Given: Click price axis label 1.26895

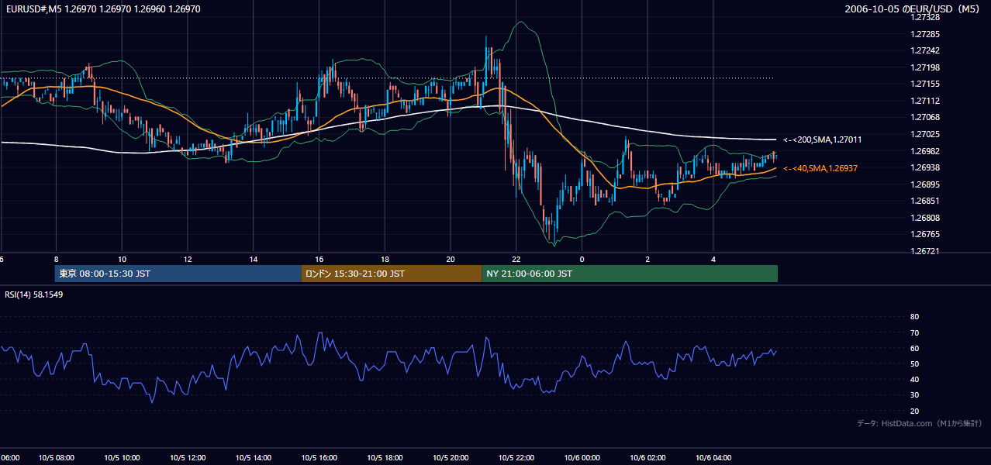Looking at the screenshot, I should [x=924, y=184].
